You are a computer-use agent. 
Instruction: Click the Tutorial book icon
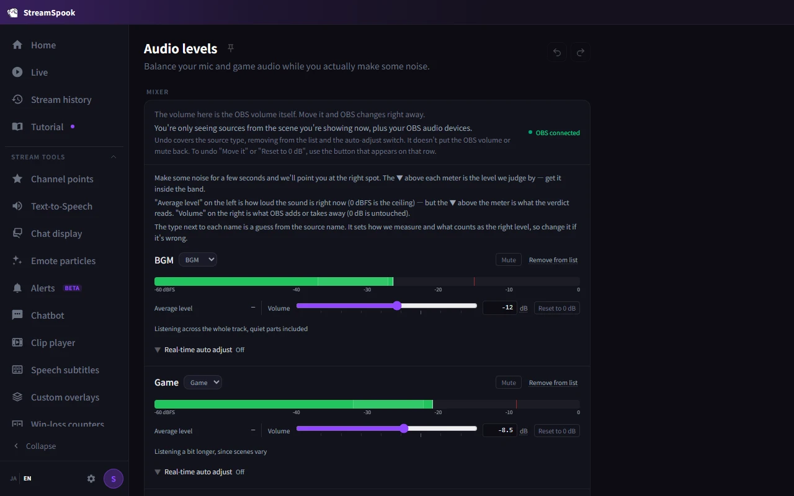click(17, 126)
